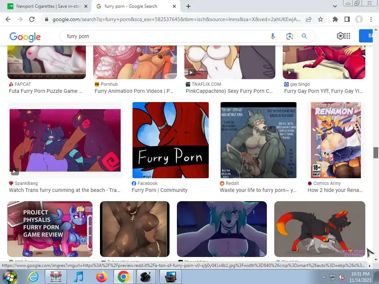The width and height of the screenshot is (379, 284).
Task: Open Google quick settings gear
Action: [x=340, y=36]
